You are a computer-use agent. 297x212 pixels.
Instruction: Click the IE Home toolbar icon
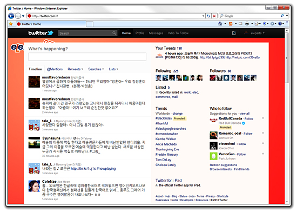point(220,24)
